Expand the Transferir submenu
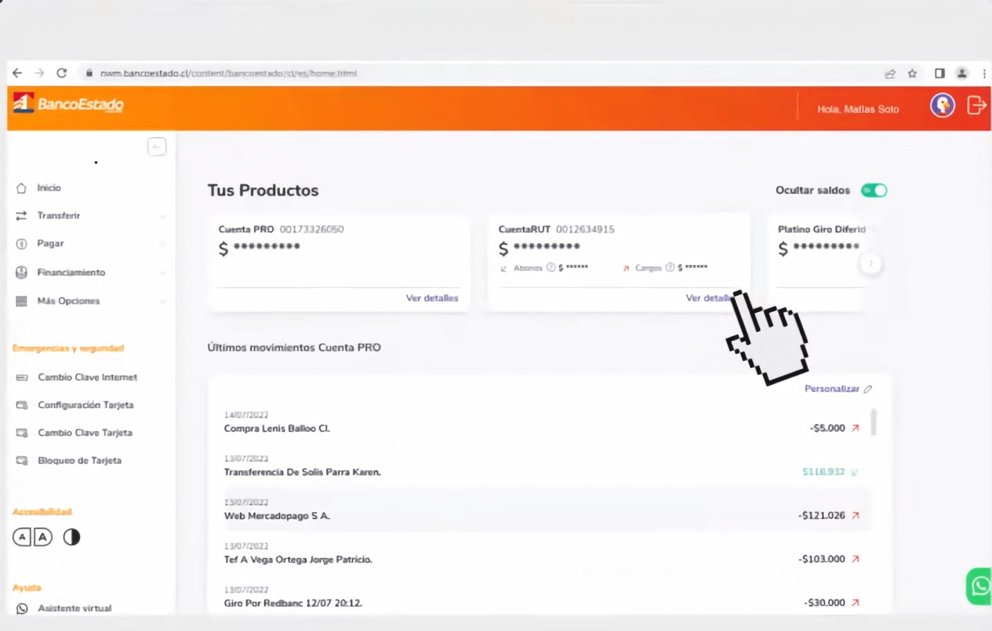The width and height of the screenshot is (992, 631). point(163,216)
